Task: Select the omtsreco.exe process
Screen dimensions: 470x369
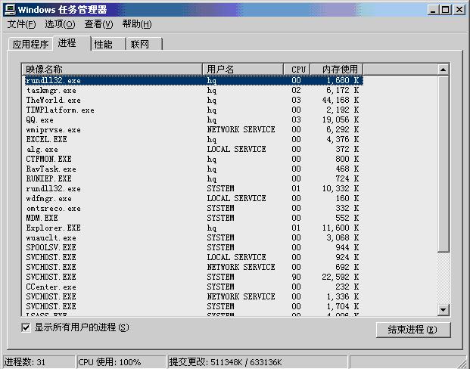Action: click(x=193, y=209)
